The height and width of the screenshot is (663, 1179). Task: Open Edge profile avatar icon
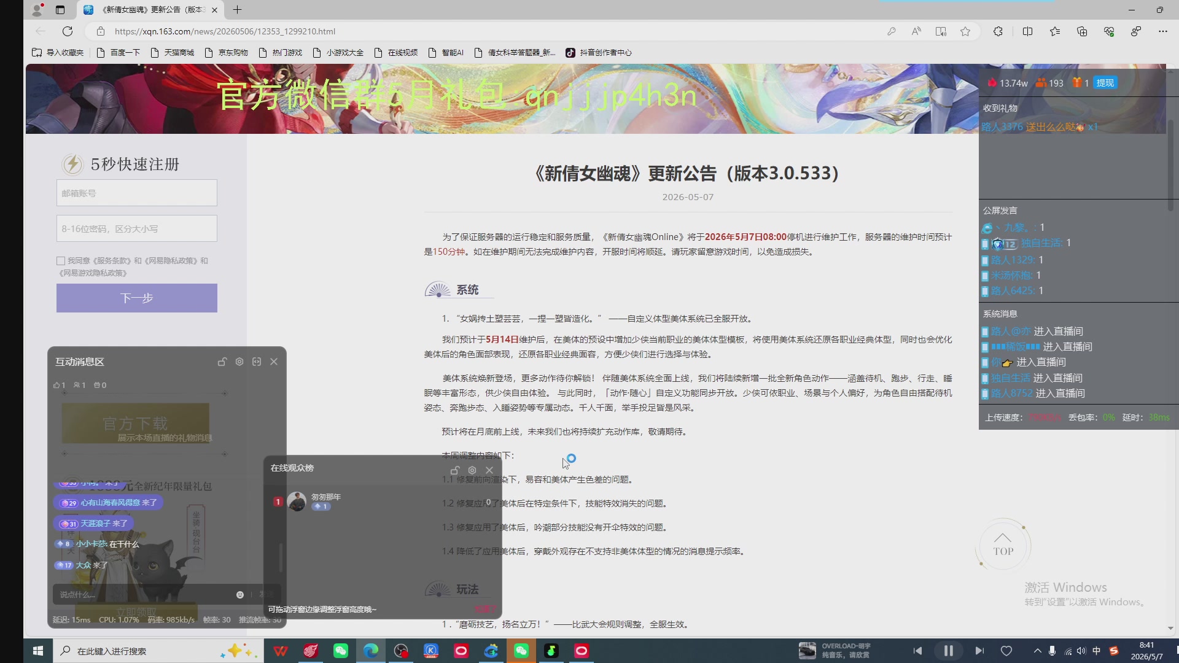coord(37,10)
